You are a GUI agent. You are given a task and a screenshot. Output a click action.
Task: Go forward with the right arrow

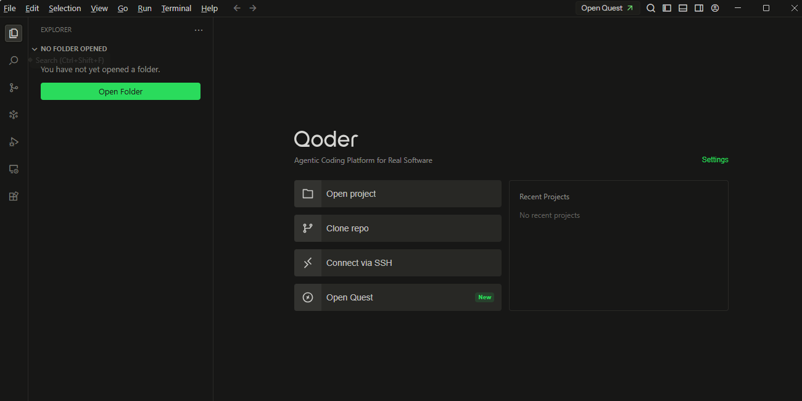(253, 8)
